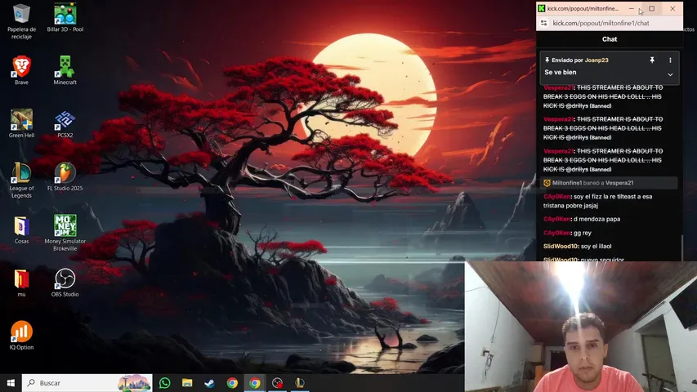Open the Windows Start menu
This screenshot has height=392, width=697.
(x=11, y=383)
